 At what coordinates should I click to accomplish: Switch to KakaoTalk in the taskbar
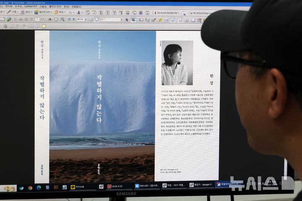coord(83,187)
